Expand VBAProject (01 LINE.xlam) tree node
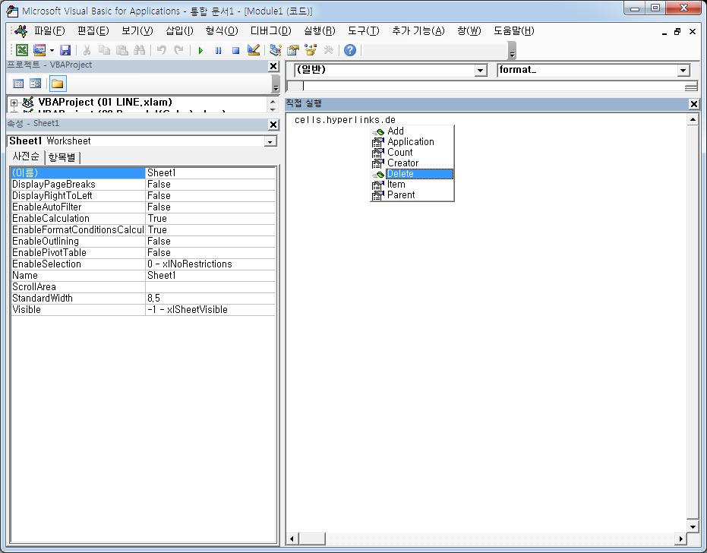The height and width of the screenshot is (553, 707). coord(14,103)
